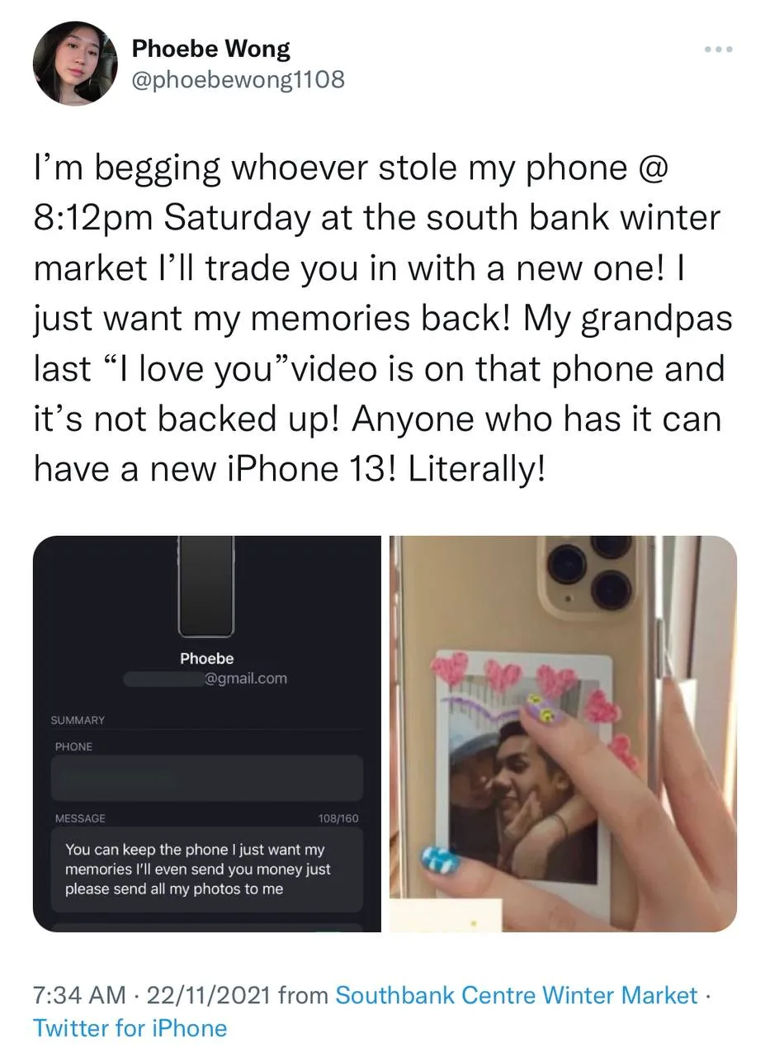770x1057 pixels.
Task: Click the tweet text about stolen phone
Action: point(383,320)
